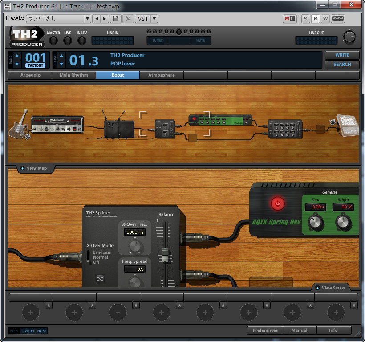Click empty slot on lower splitter path
Screen dimensions: 365x342
click(x=193, y=138)
